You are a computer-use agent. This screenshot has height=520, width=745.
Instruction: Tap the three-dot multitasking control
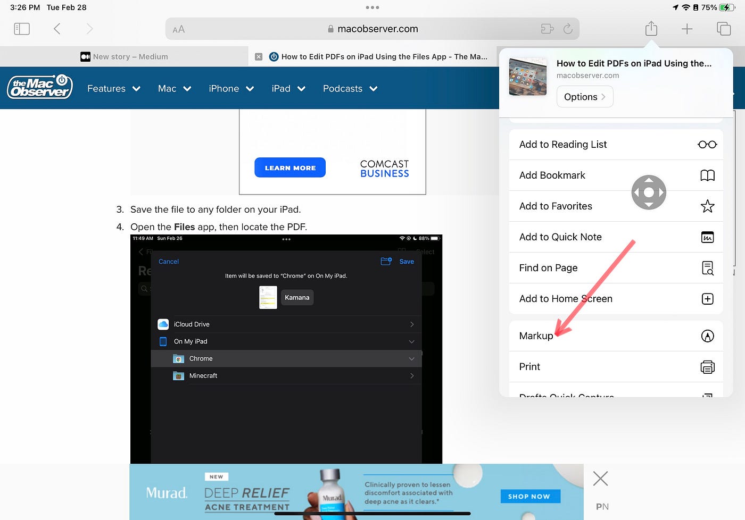pos(372,7)
